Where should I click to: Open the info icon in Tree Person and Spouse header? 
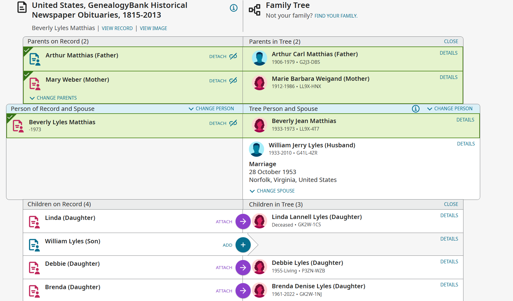point(415,109)
